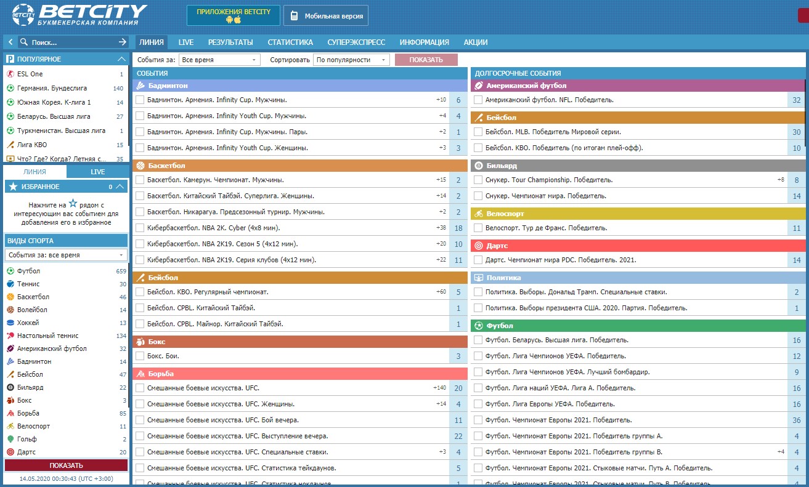Viewport: 809px width, 487px height.
Task: Collapse the Популярное panel
Action: (121, 59)
